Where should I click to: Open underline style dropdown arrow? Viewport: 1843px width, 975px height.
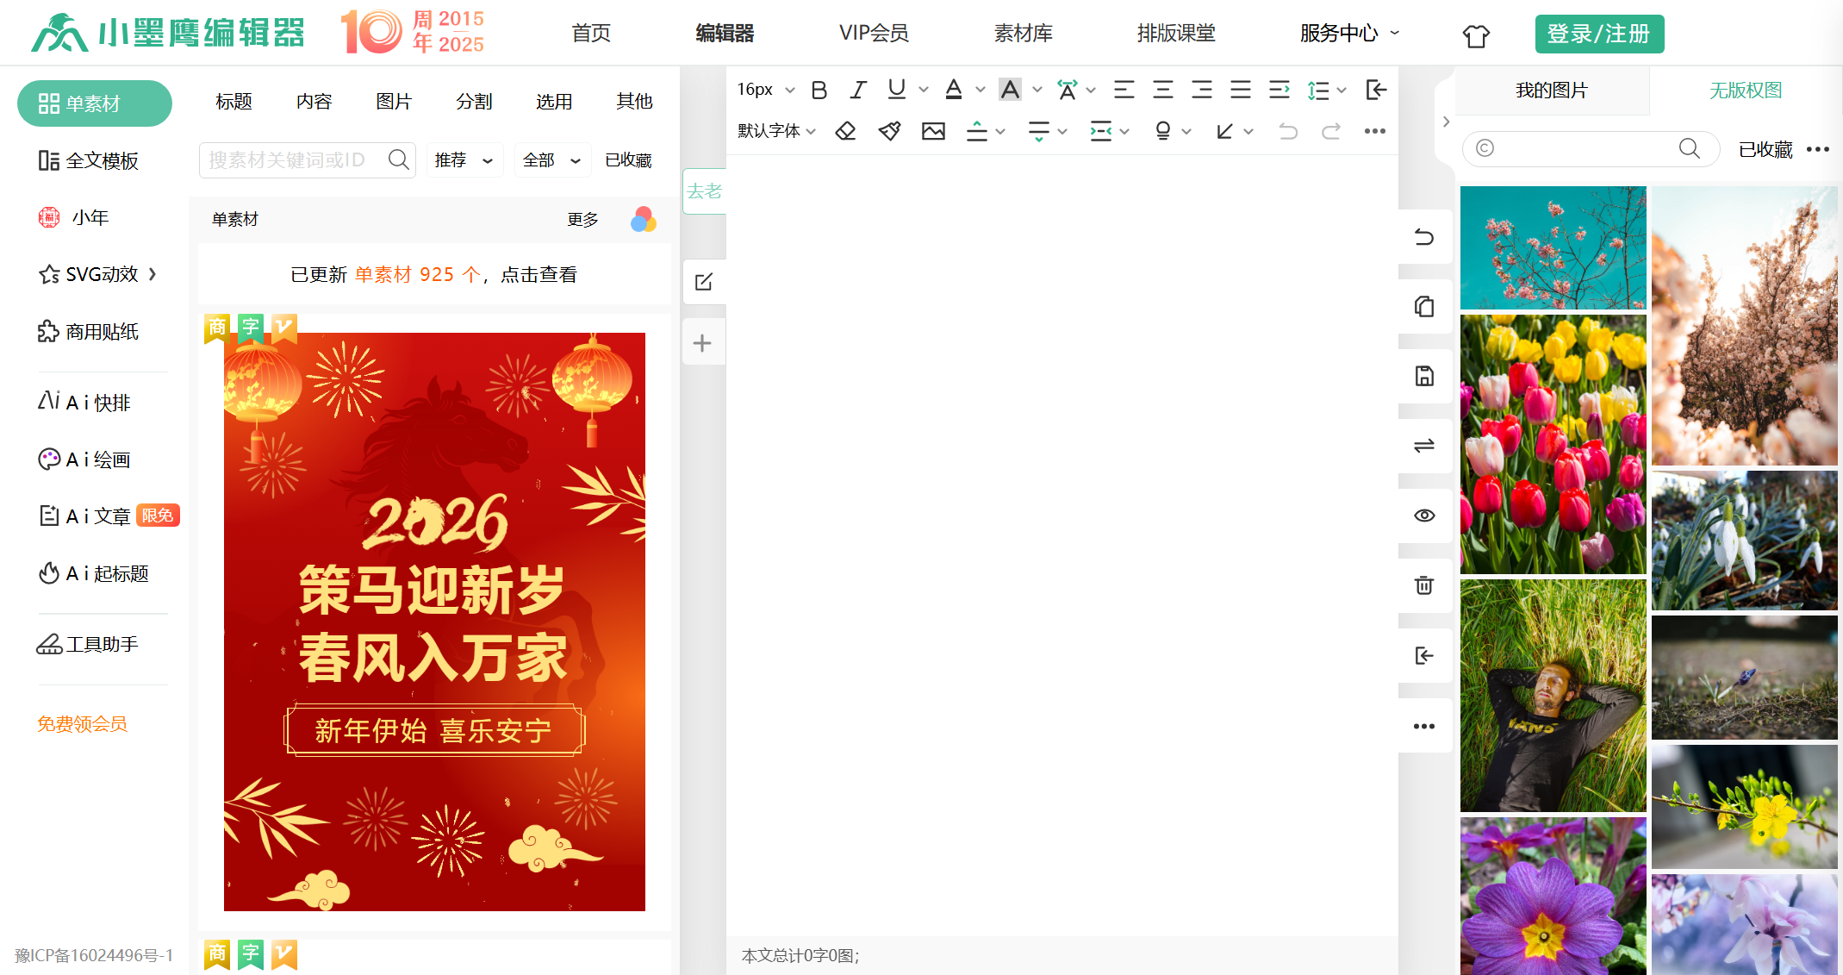pyautogui.click(x=924, y=90)
